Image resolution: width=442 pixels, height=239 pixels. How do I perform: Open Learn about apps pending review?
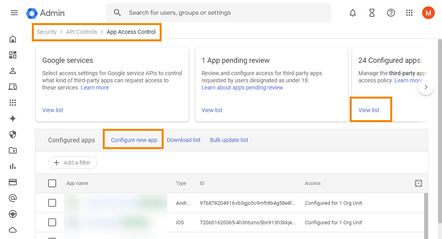coord(242,87)
